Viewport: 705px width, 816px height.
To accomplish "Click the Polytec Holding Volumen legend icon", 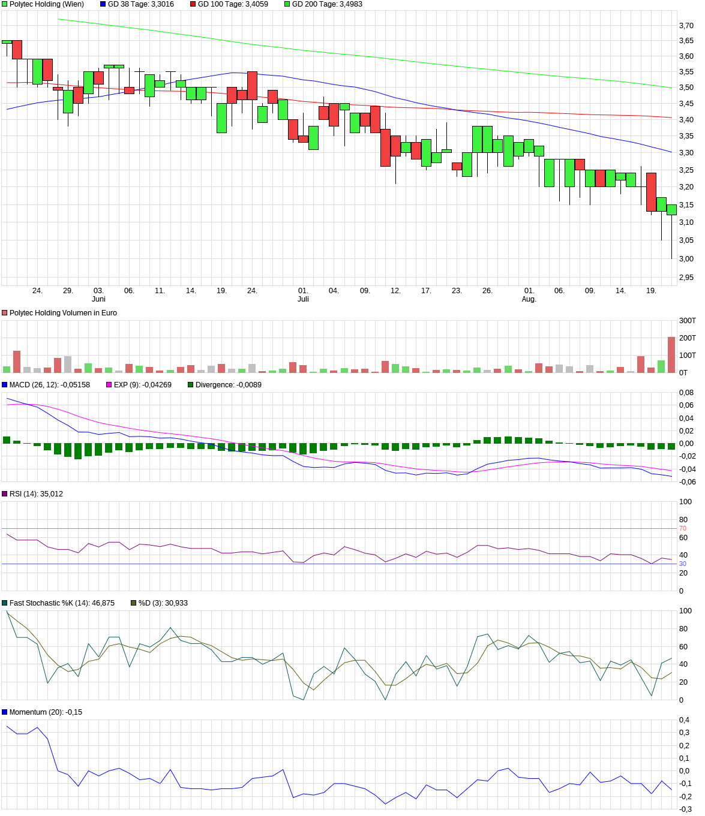I will pyautogui.click(x=5, y=312).
